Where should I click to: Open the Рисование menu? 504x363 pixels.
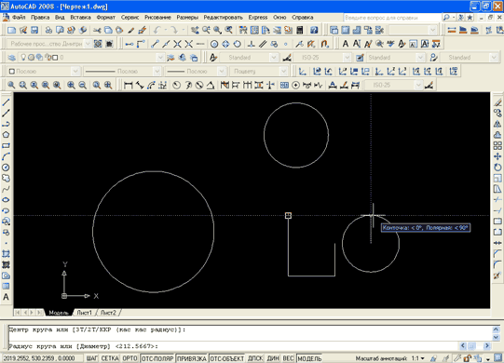(x=157, y=18)
